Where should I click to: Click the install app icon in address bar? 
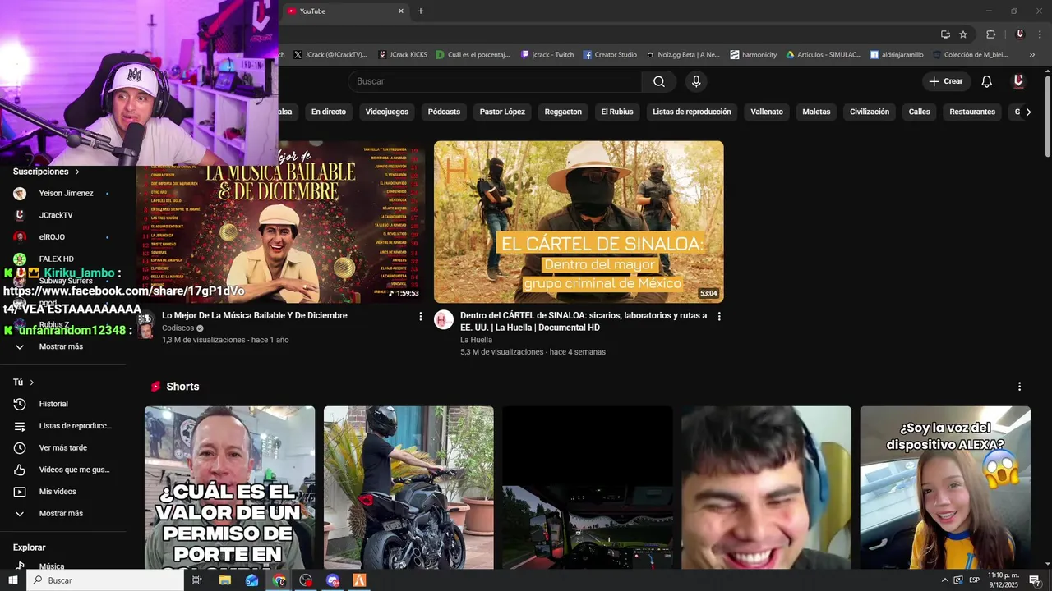(x=945, y=34)
